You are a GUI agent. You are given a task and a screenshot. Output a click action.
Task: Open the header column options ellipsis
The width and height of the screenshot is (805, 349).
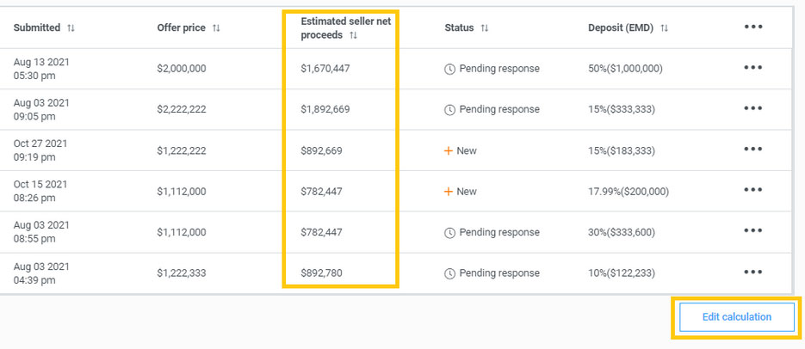click(x=752, y=28)
